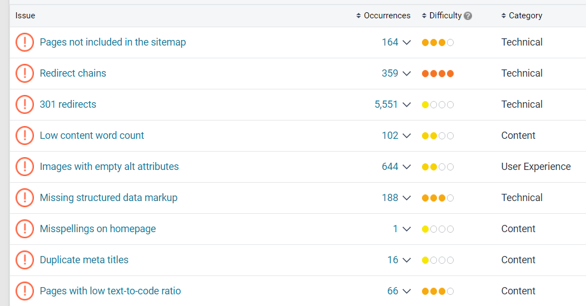Click the Issue column header

coord(25,16)
